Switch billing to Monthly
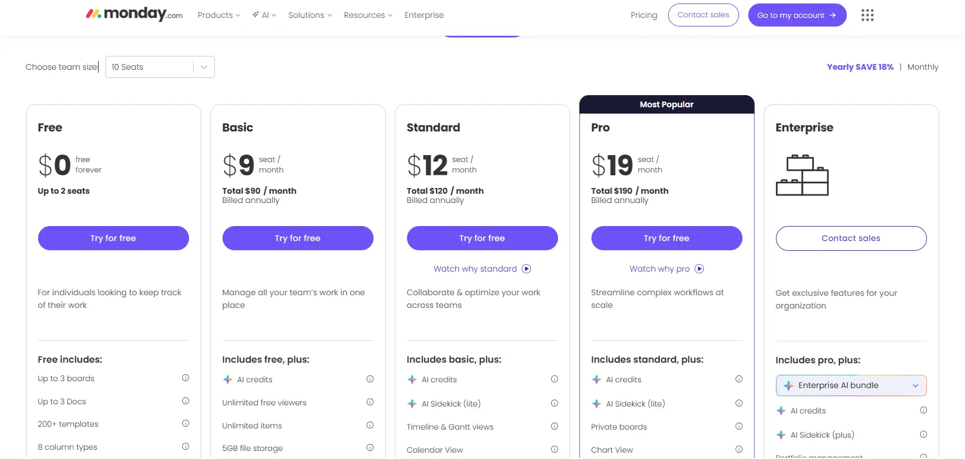Screen dimensions: 965x459 pos(922,67)
